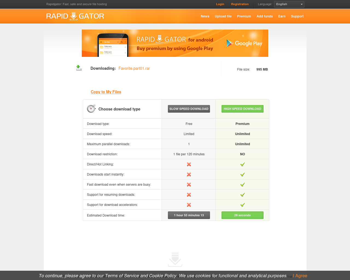Go to Upload file page

[x=223, y=16]
